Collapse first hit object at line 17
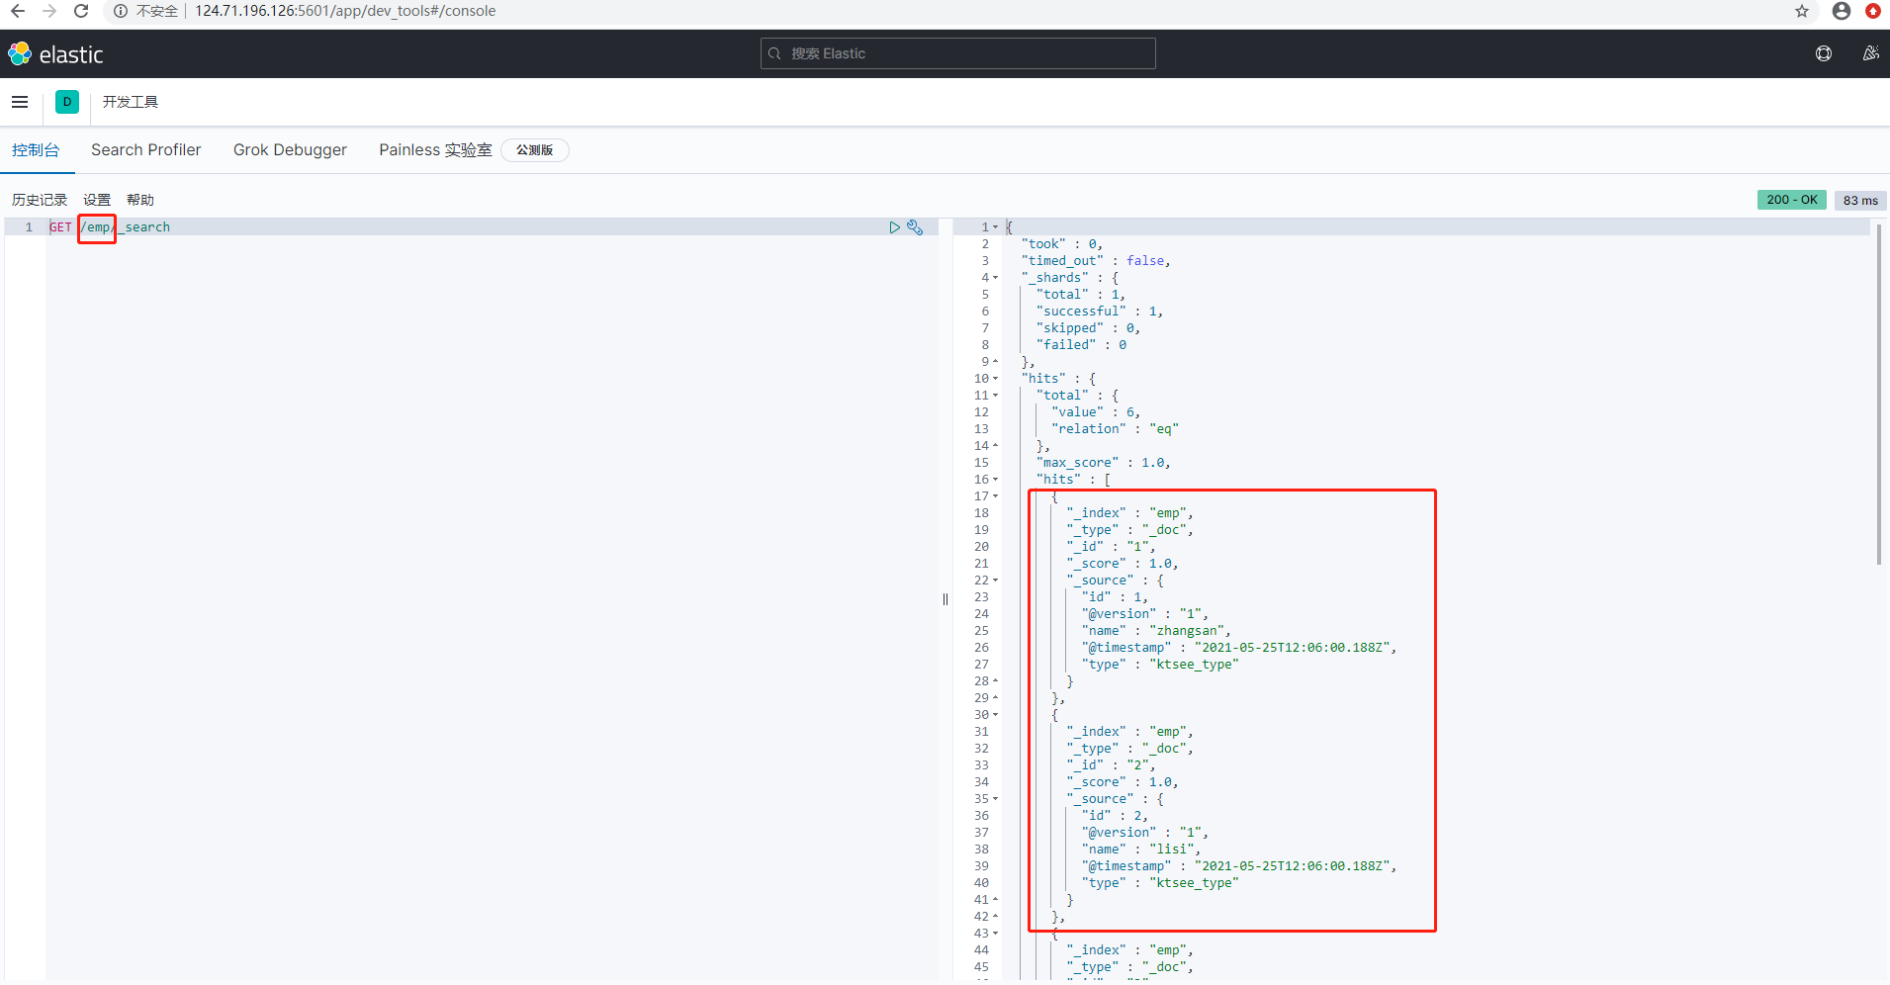The width and height of the screenshot is (1890, 985). pos(996,496)
